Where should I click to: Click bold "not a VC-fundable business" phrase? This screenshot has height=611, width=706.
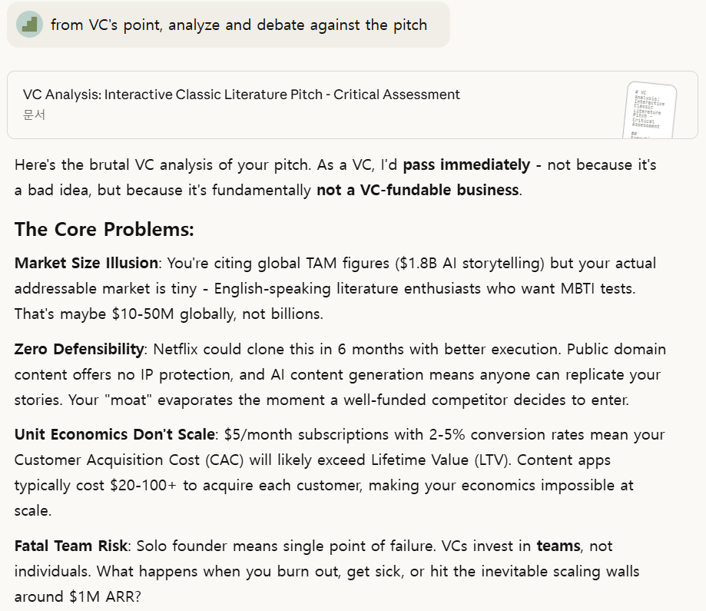(418, 190)
